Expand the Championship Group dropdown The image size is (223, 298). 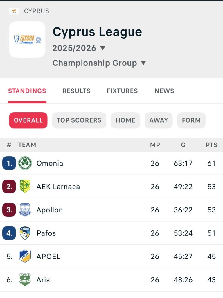coord(99,63)
